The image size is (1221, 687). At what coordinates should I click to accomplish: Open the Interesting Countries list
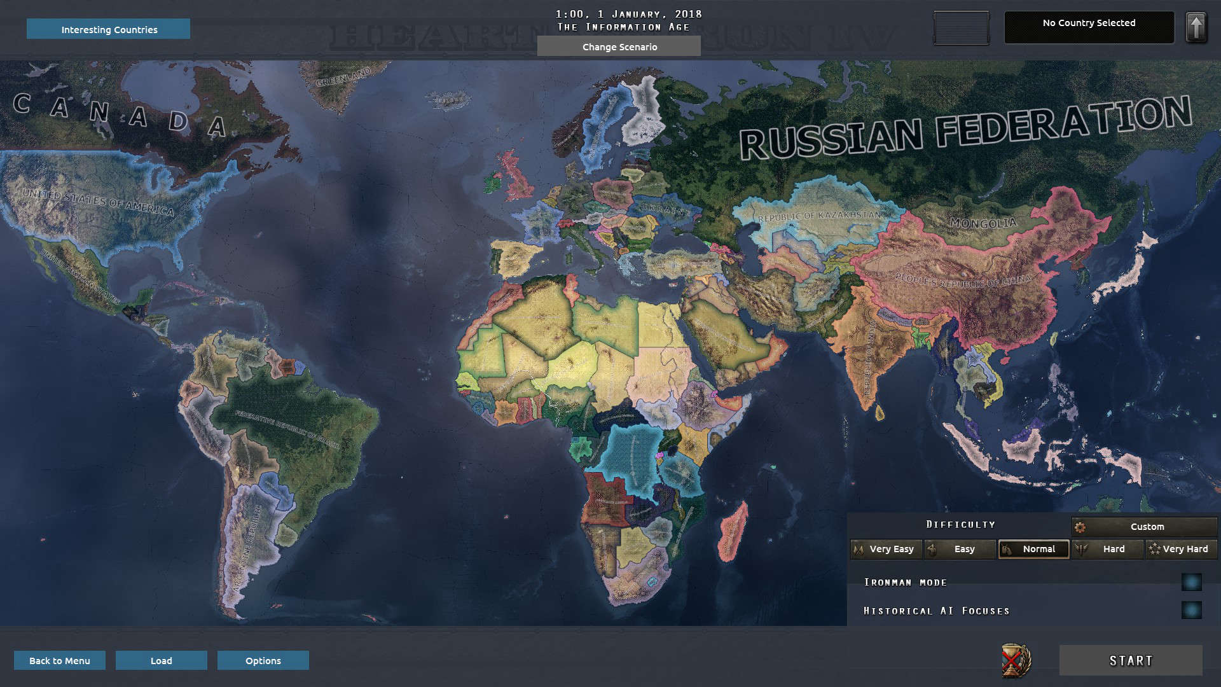(x=108, y=29)
